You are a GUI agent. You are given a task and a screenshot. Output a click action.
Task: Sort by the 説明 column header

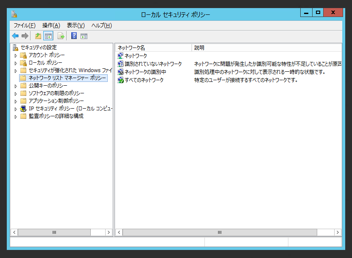coord(267,48)
